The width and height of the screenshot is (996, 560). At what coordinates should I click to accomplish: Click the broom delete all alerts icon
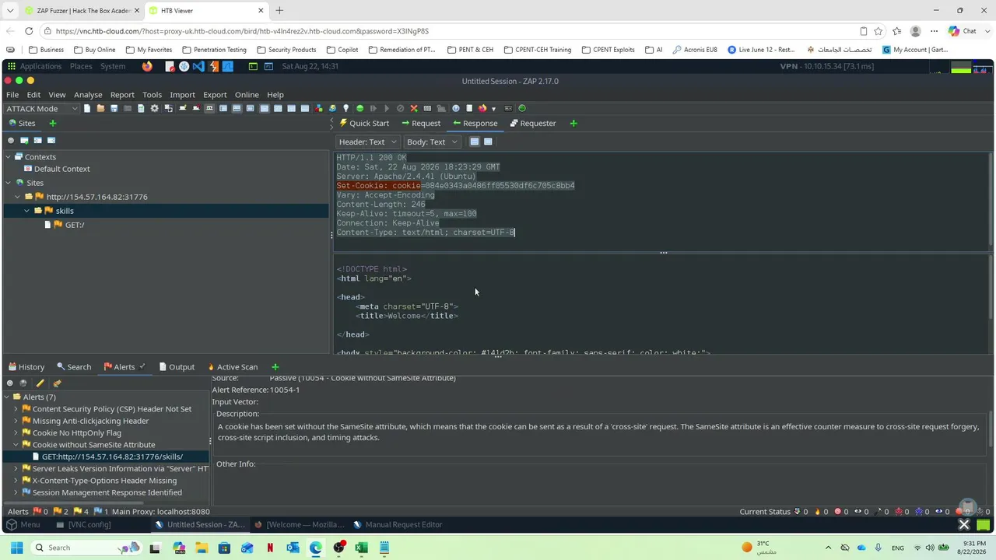[x=57, y=383]
